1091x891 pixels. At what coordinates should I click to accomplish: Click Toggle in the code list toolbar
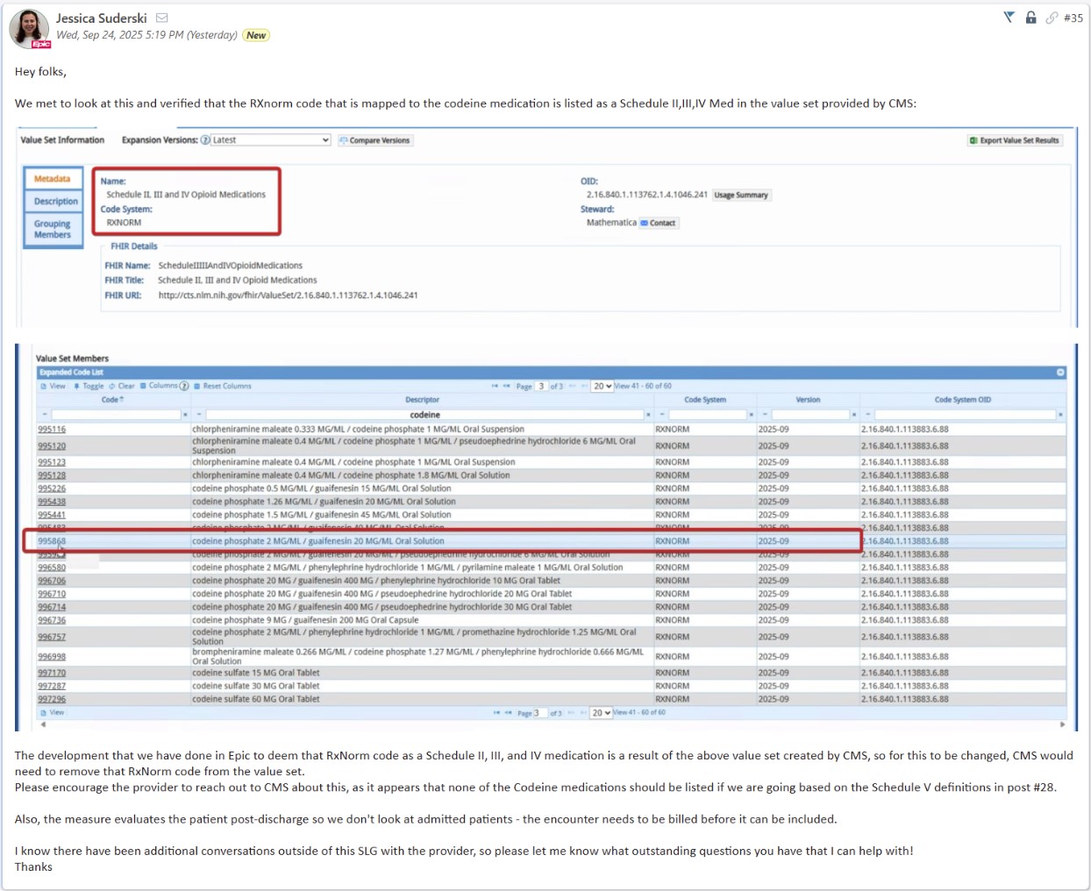point(89,386)
